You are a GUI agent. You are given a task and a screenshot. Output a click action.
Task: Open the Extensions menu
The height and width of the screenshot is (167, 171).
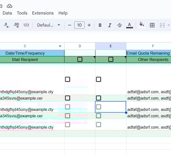[x=43, y=13]
